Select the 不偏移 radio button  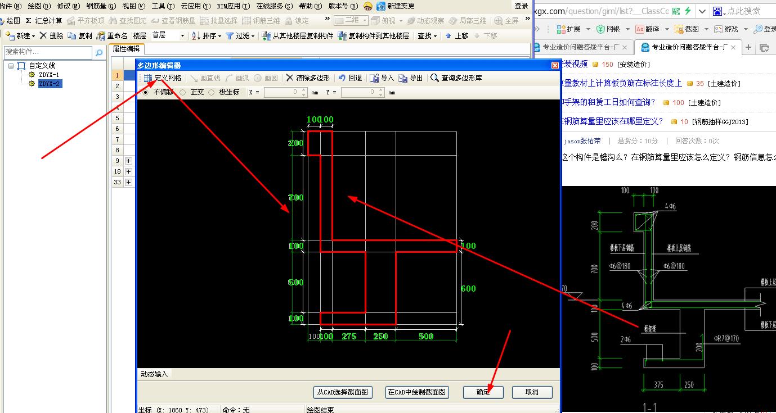pos(146,92)
